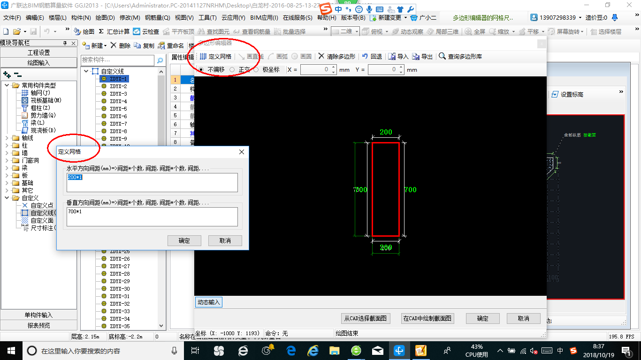Open the BIM应用(I) menu
641x360 pixels.
coord(264,18)
